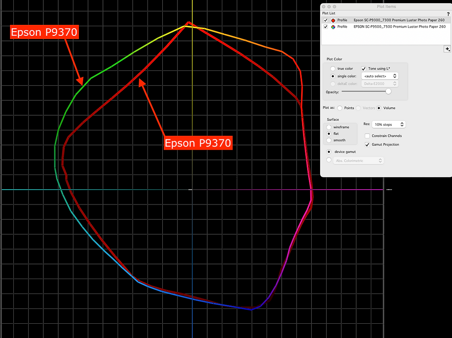Screen dimensions: 452x338
Task: Close the Plot Items window
Action: click(x=324, y=6)
